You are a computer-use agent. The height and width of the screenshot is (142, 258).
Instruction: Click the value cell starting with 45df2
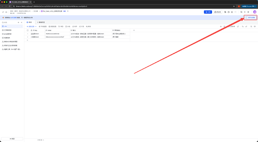click(x=58, y=34)
